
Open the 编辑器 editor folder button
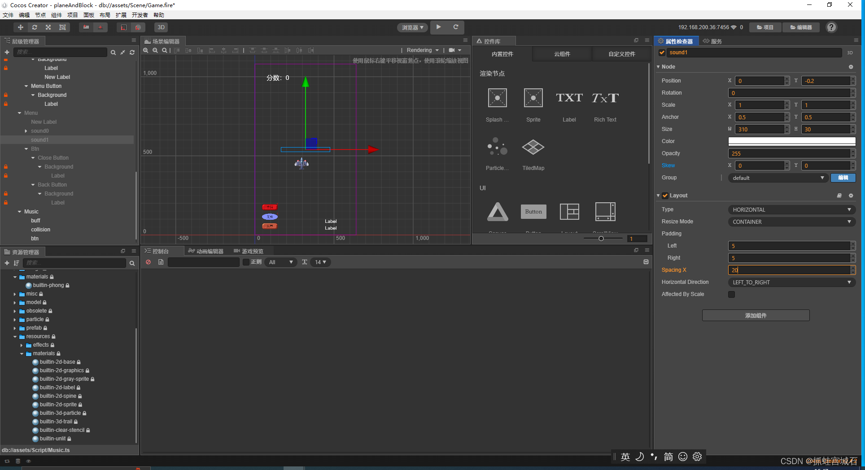coord(801,27)
